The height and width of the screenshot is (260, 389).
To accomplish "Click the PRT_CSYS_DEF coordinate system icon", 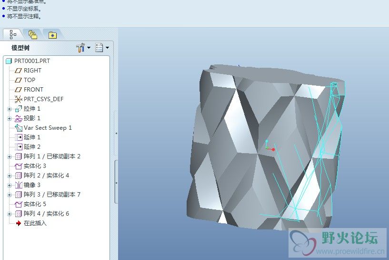I will (18, 99).
